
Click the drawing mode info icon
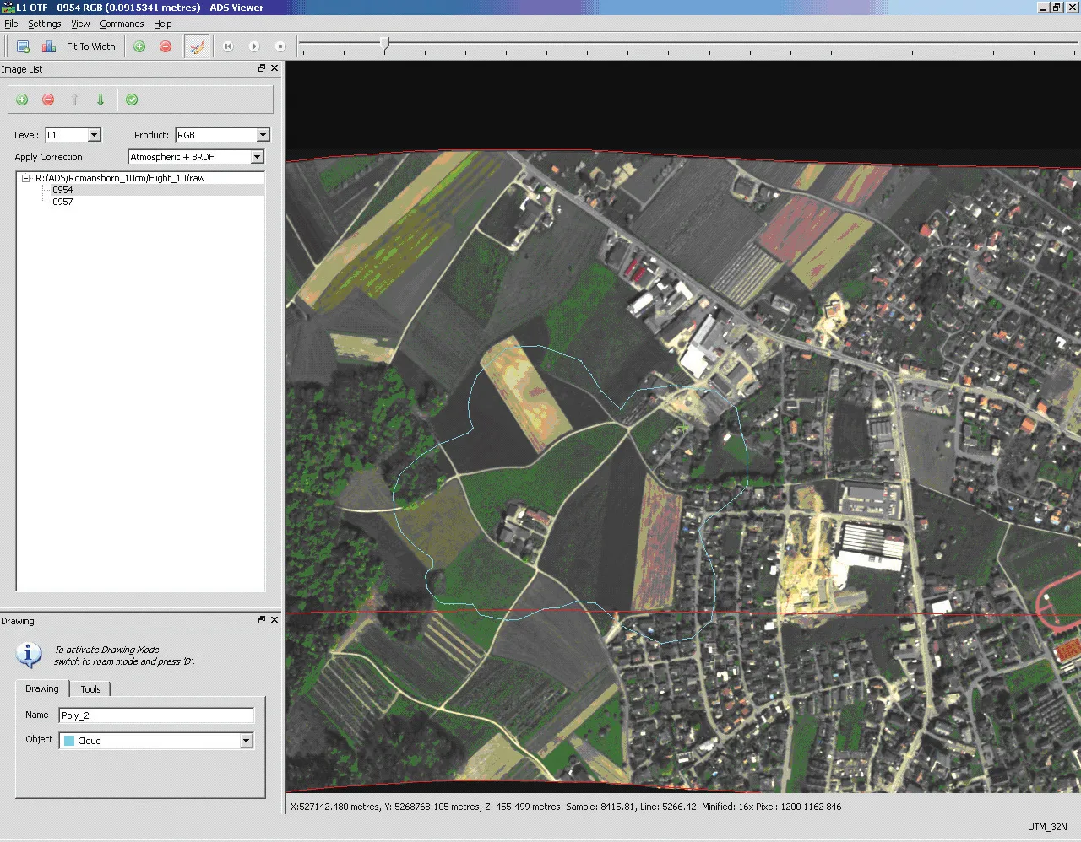pos(29,655)
